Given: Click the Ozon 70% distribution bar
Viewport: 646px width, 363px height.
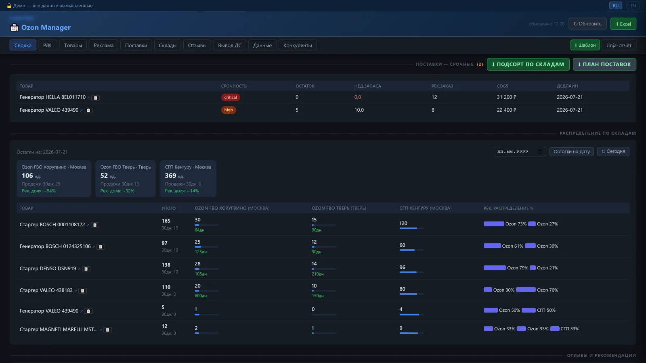Looking at the screenshot, I should pyautogui.click(x=526, y=290).
